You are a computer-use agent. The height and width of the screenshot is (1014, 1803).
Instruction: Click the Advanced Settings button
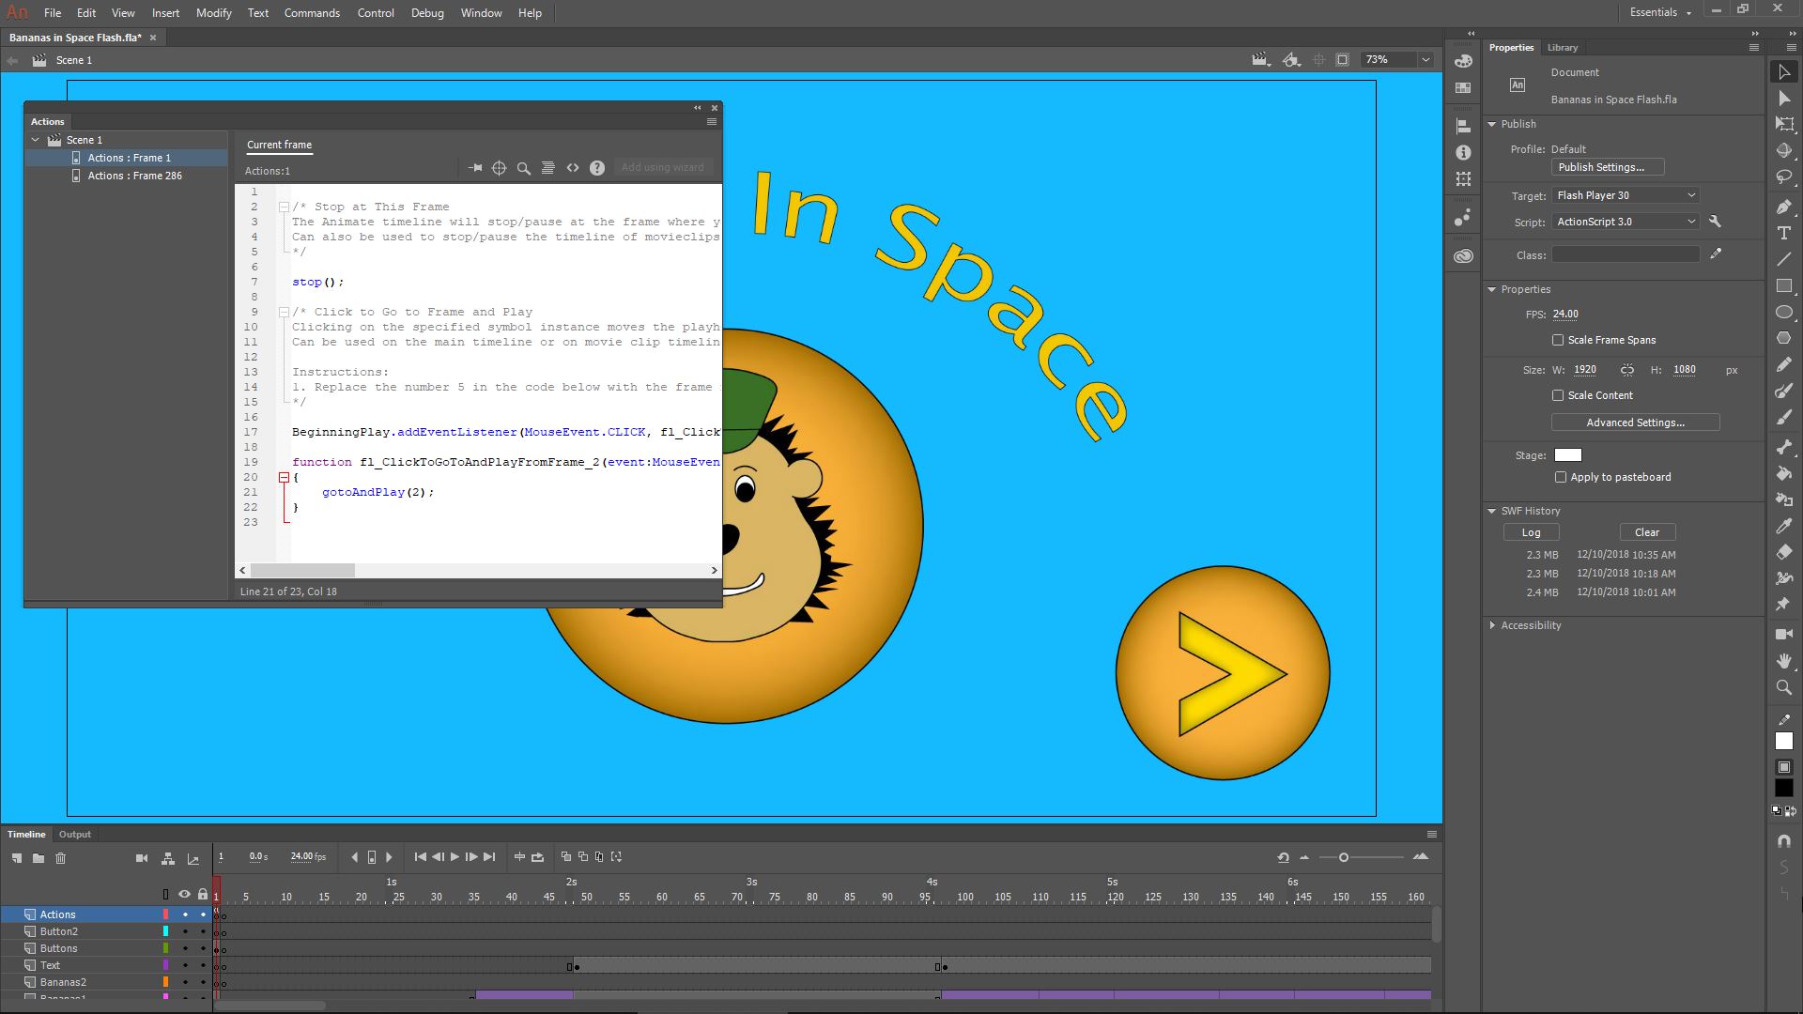tap(1635, 422)
